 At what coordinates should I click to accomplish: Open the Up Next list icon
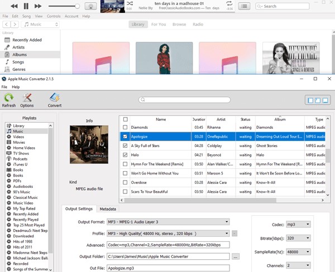tap(244, 6)
